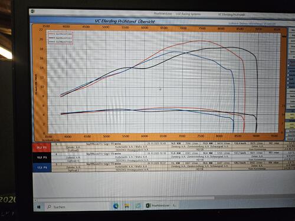Image resolution: width=295 pixels, height=221 pixels.
Task: Open the third pinned taskbar app icon
Action: coord(138,206)
